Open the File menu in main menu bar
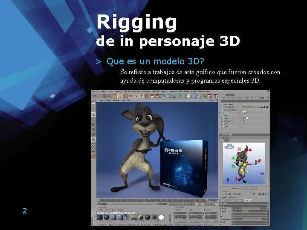The height and width of the screenshot is (230, 307). pyautogui.click(x=93, y=91)
